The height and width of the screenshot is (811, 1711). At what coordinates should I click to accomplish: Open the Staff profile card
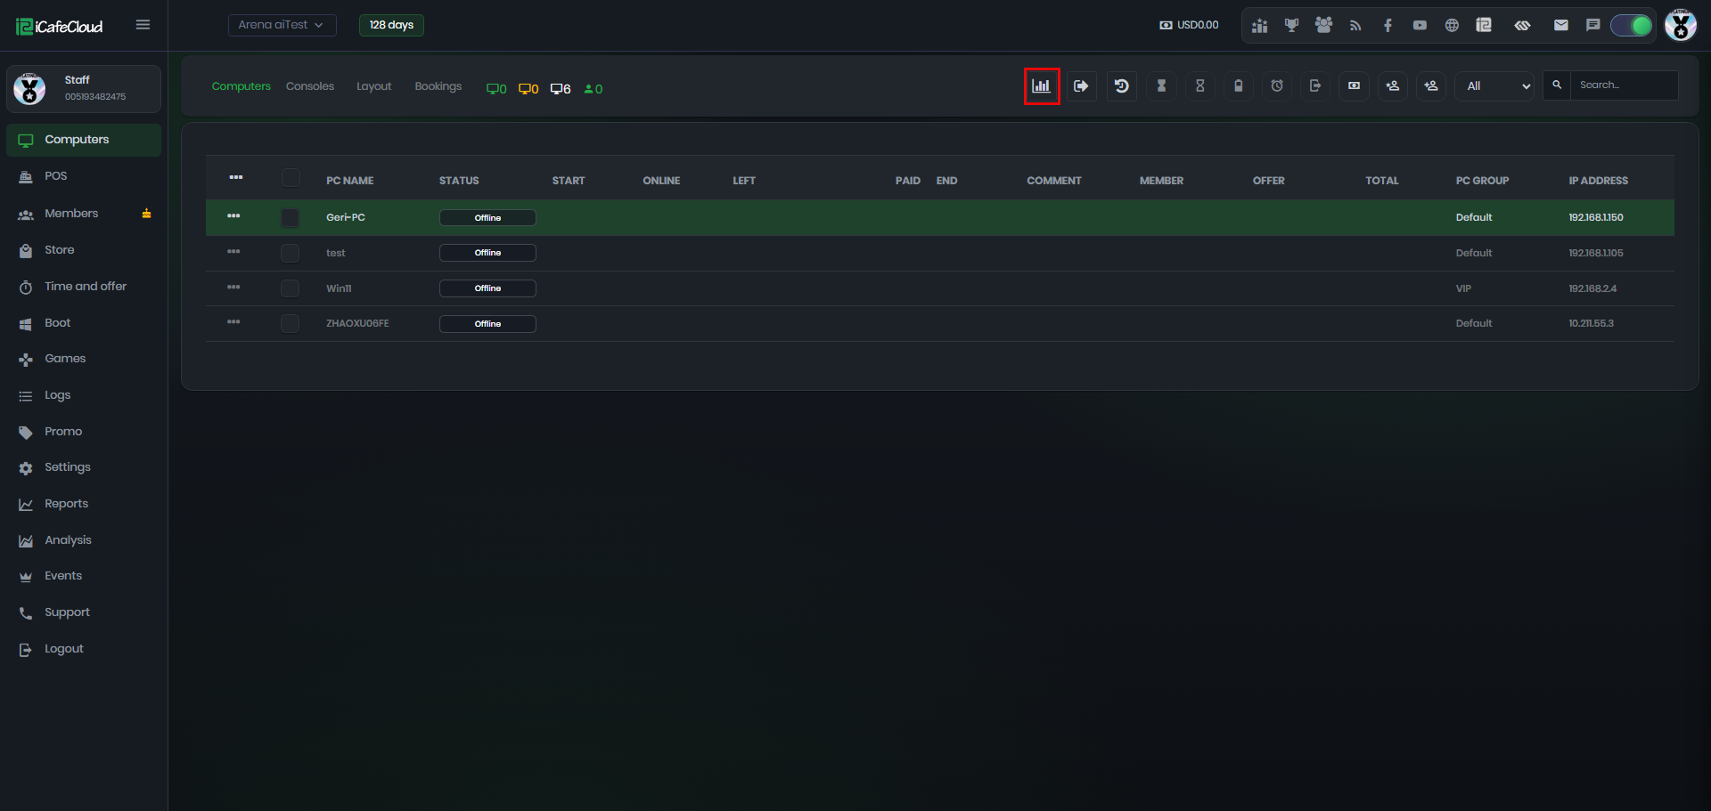pyautogui.click(x=84, y=89)
